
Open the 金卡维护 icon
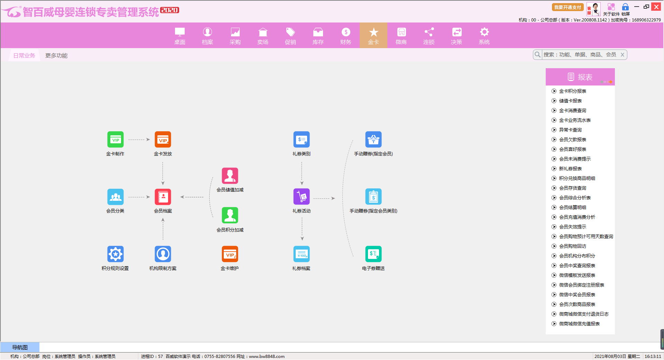pyautogui.click(x=230, y=254)
